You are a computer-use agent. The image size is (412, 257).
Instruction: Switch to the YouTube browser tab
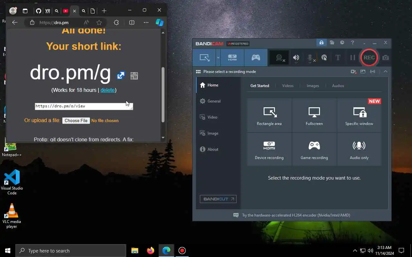pos(66,11)
